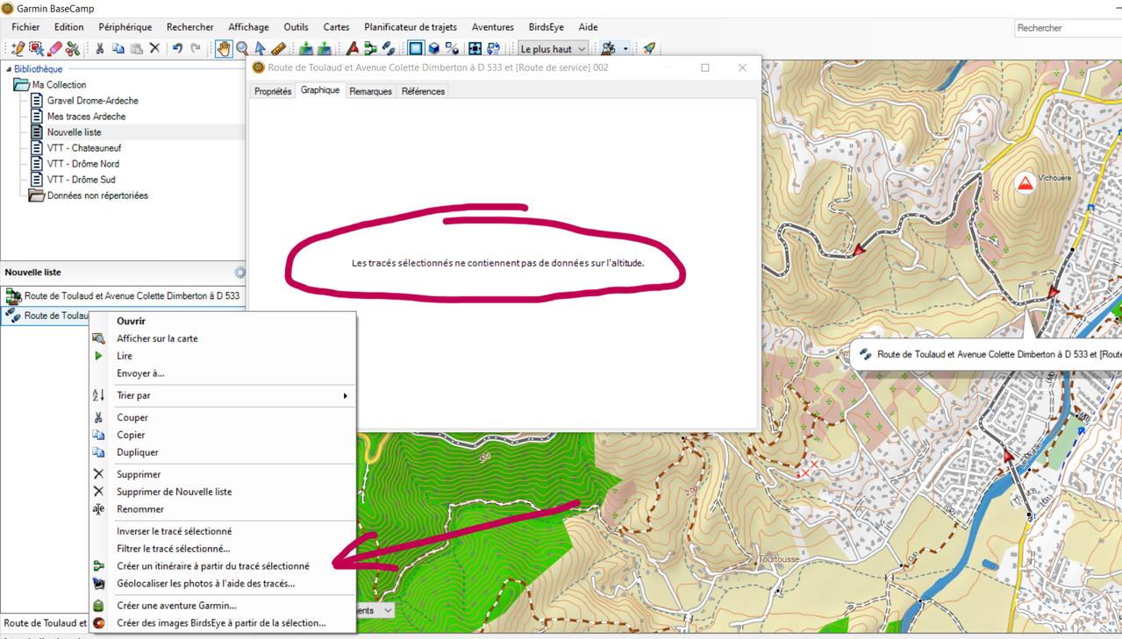Select the red triangle new route tool
This screenshot has width=1122, height=639.
(x=353, y=49)
